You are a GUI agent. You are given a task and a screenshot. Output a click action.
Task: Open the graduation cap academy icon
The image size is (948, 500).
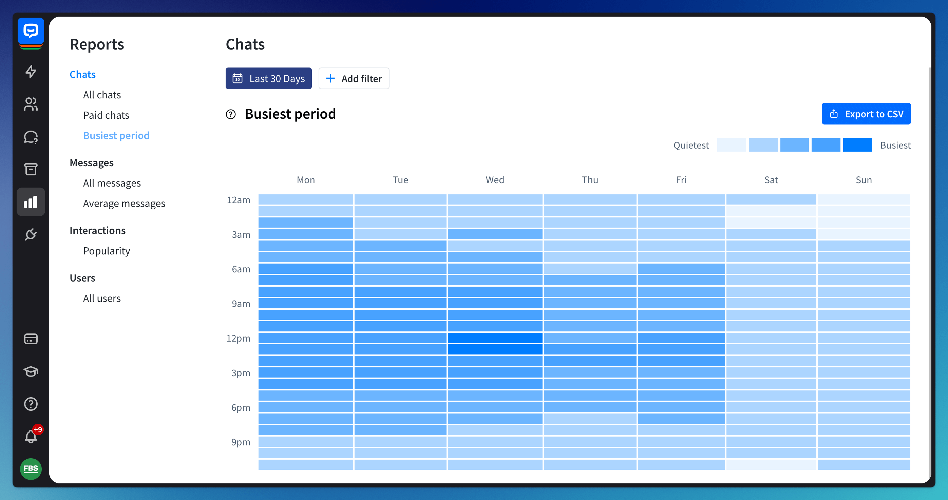coord(31,371)
